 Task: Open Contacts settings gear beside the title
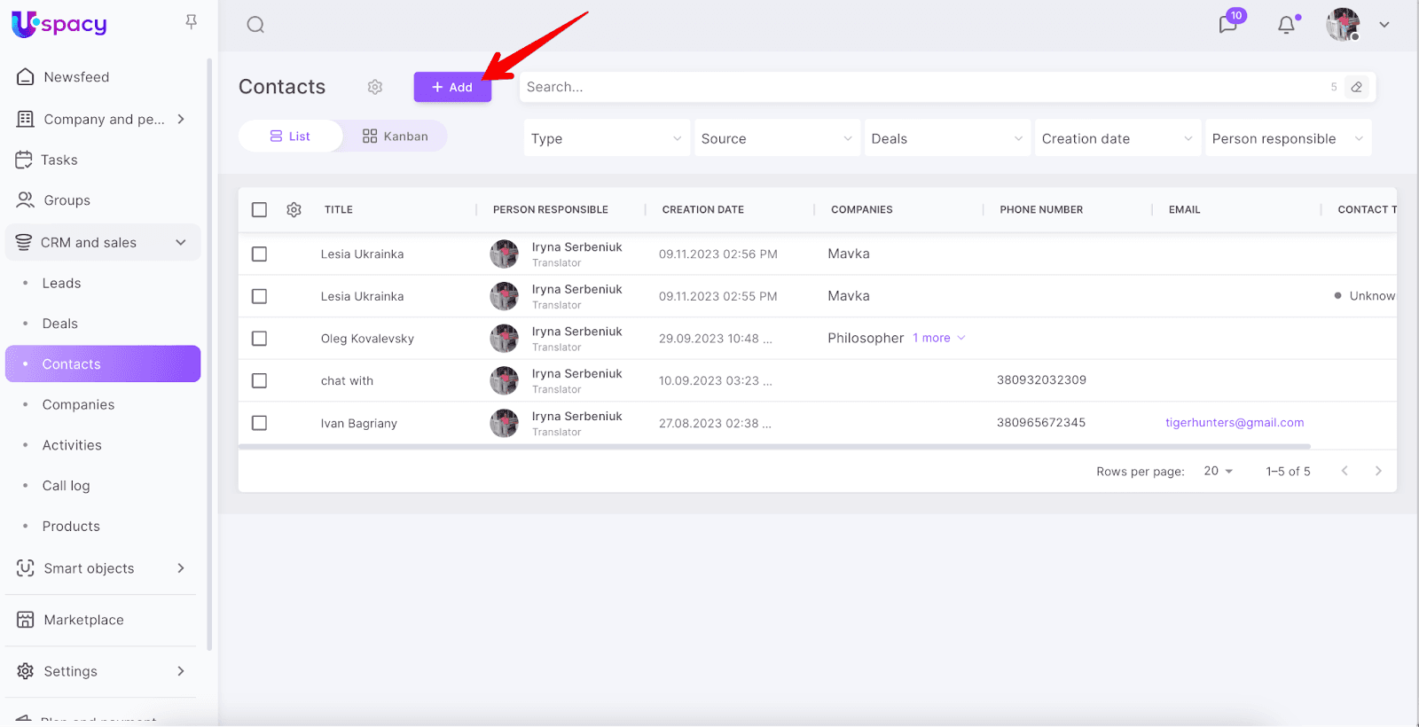click(375, 87)
